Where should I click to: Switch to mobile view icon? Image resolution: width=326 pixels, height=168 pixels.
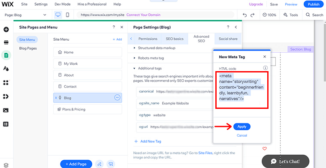click(67, 15)
